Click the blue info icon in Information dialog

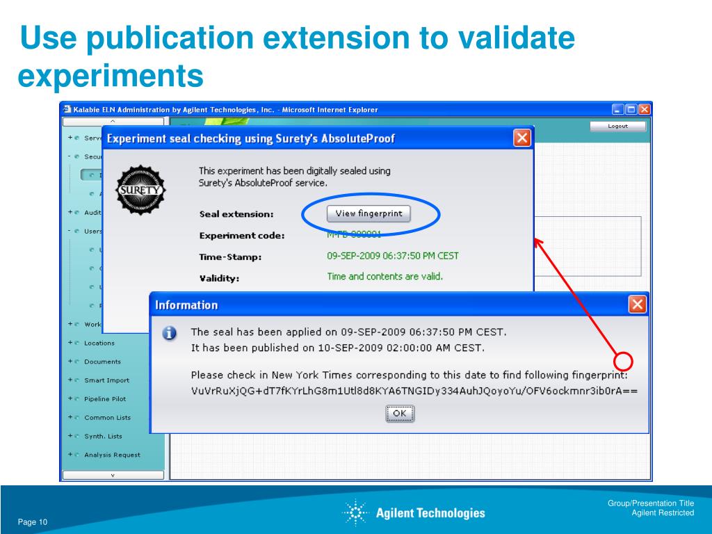[170, 333]
